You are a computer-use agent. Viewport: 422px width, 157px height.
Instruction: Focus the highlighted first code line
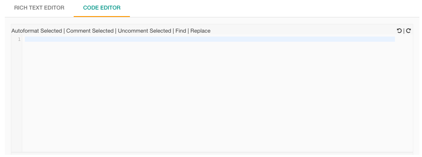click(210, 39)
